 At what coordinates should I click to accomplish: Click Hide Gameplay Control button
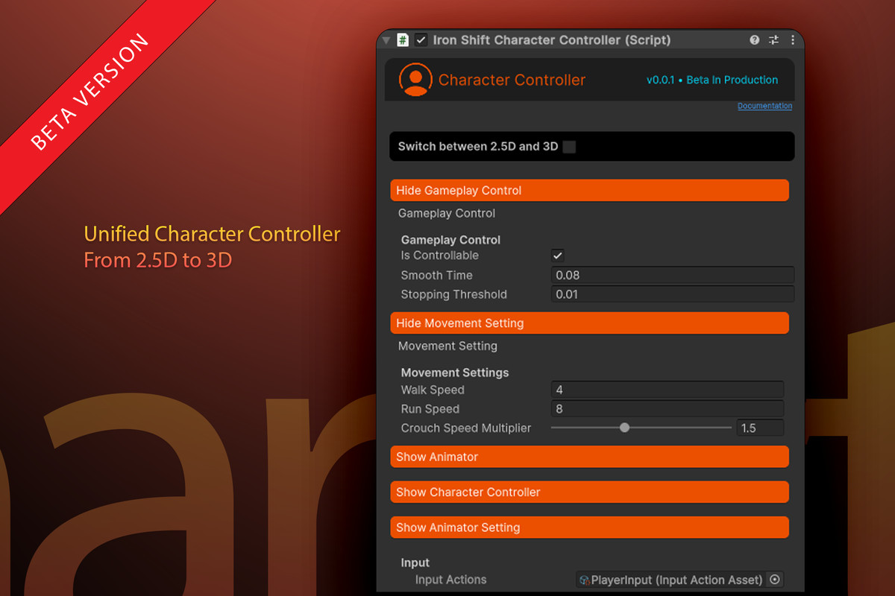click(x=589, y=191)
